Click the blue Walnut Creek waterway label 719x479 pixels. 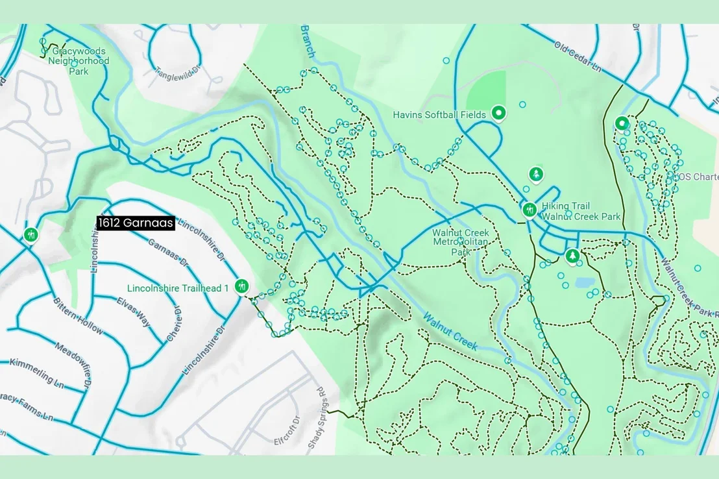[450, 331]
